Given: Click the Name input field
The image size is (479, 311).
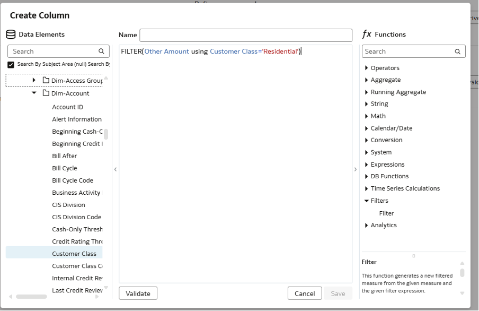Looking at the screenshot, I should point(246,35).
